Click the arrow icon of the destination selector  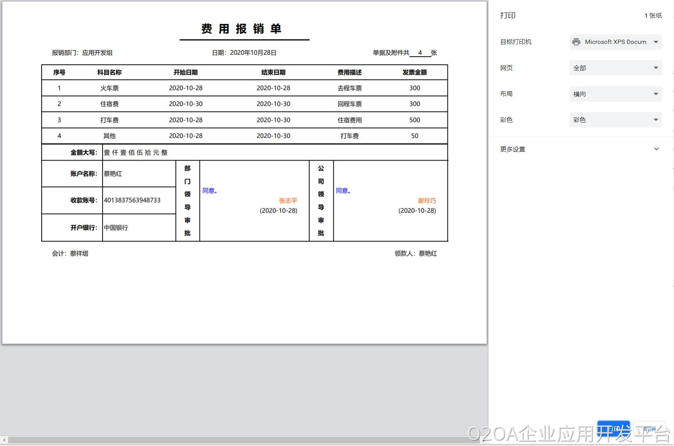(x=656, y=42)
